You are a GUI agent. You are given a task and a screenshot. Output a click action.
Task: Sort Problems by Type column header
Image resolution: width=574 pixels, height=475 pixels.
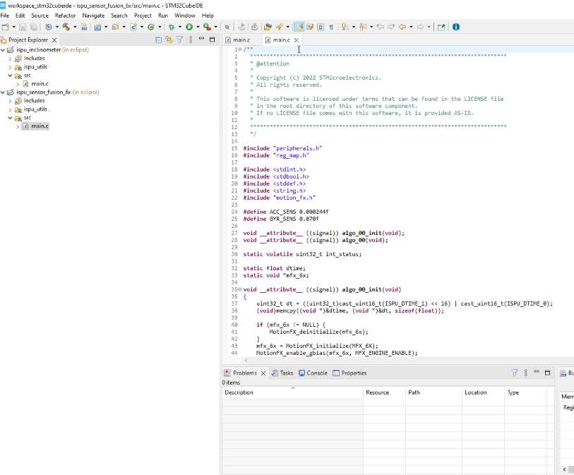tap(526, 392)
